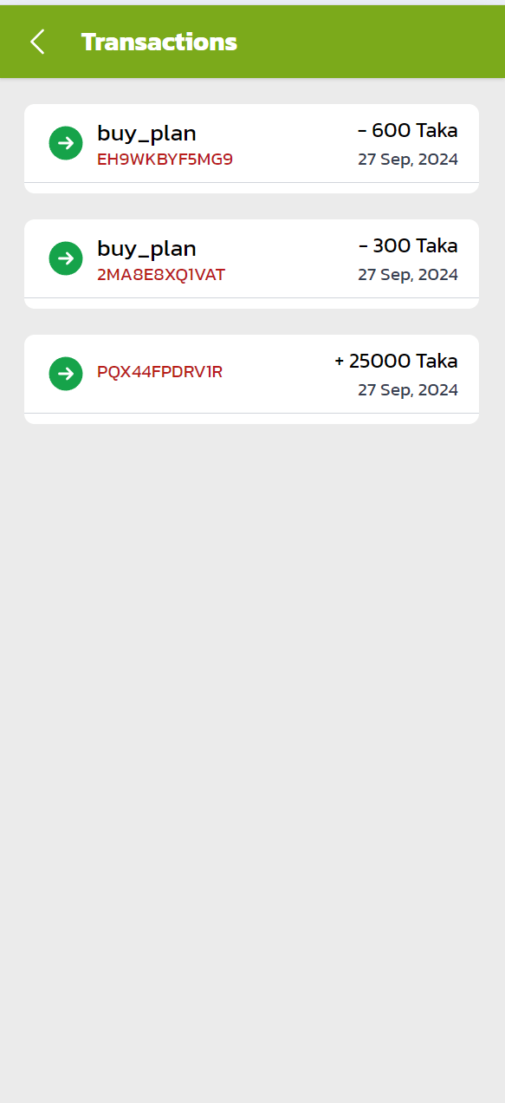Image resolution: width=505 pixels, height=1103 pixels.
Task: Click the - 300 Taka amount
Action: (408, 246)
